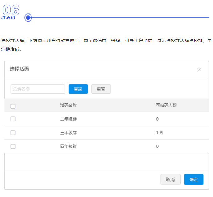
Task: Click the 可扫码人数 column header
Action: (x=166, y=105)
